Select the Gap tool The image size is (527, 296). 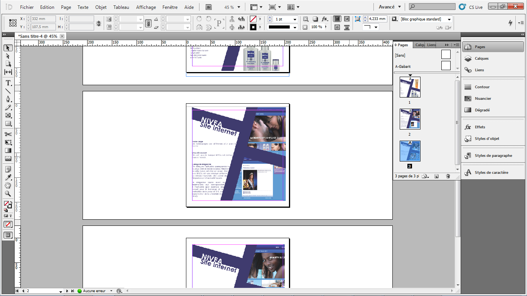(x=8, y=72)
